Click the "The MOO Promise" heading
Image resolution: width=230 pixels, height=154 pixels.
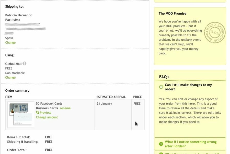[x=172, y=14]
